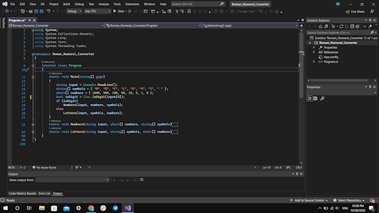Open the Extensions menu

pyautogui.click(x=132, y=4)
